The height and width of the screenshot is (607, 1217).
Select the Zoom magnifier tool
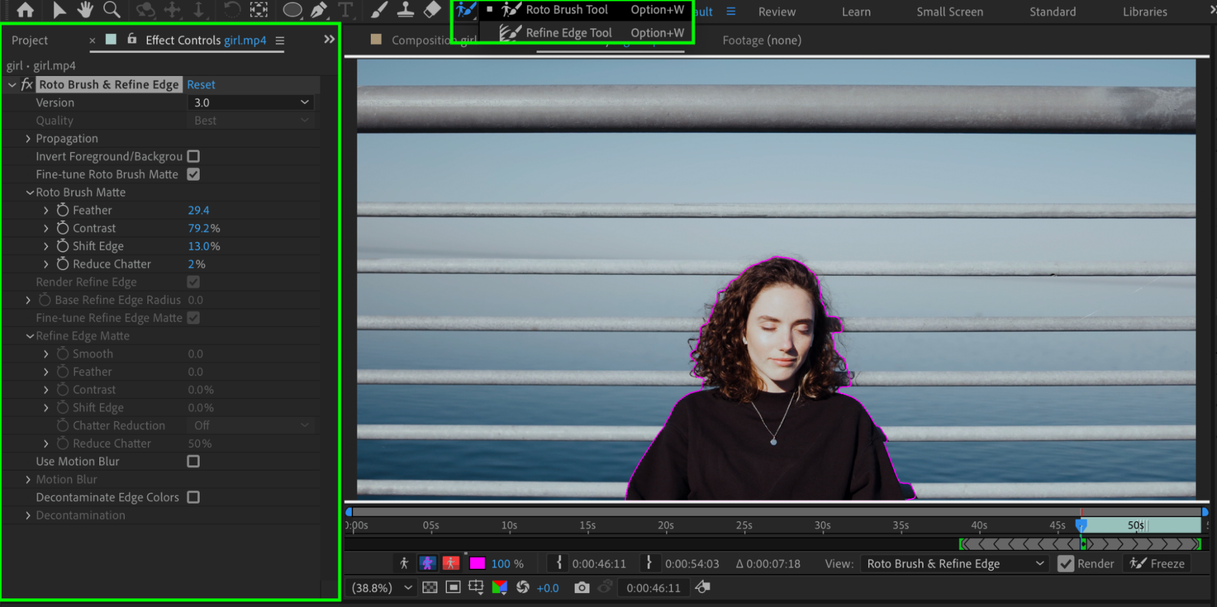pos(112,10)
